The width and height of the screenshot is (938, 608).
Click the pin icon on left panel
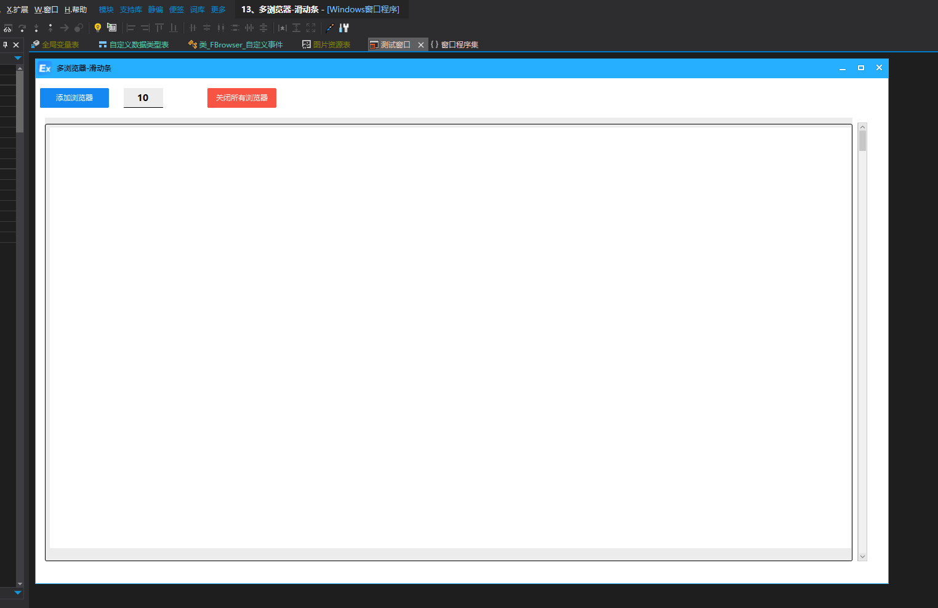pos(6,44)
